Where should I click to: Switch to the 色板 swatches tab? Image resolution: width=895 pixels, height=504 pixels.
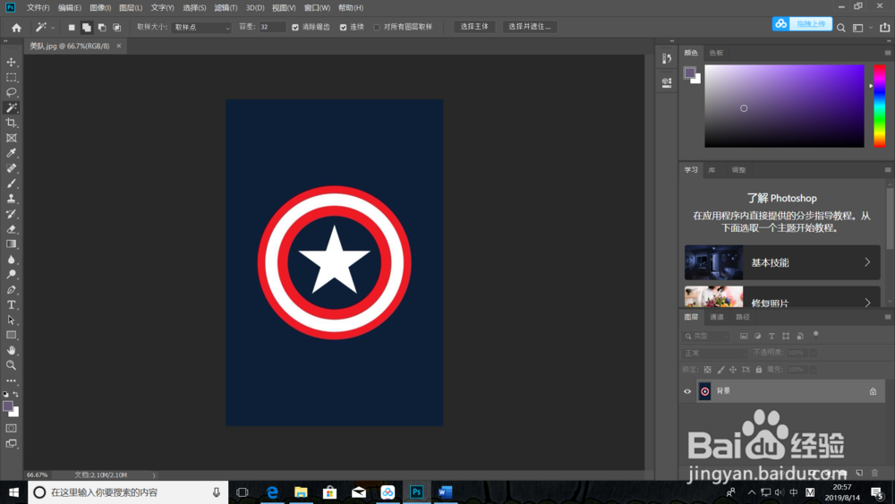pyautogui.click(x=716, y=53)
